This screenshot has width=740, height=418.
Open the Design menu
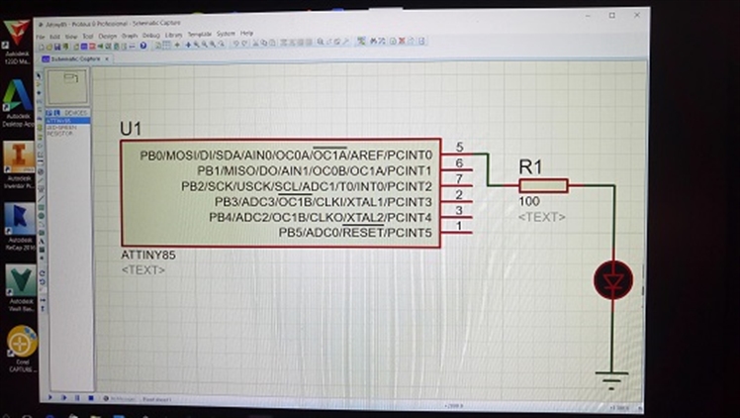[x=108, y=36]
